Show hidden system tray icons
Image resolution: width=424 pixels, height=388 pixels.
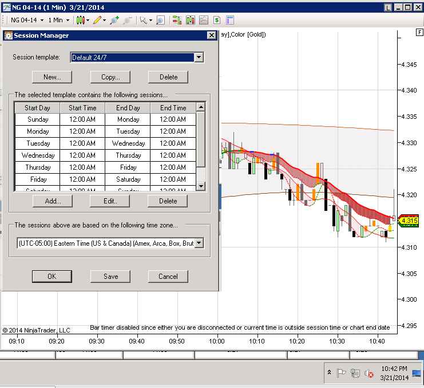pyautogui.click(x=329, y=372)
